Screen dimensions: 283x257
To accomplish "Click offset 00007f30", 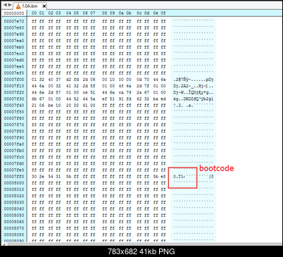I will 14,99.
